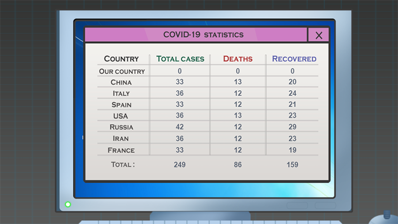Click the France row label
The width and height of the screenshot is (398, 224).
click(x=121, y=150)
